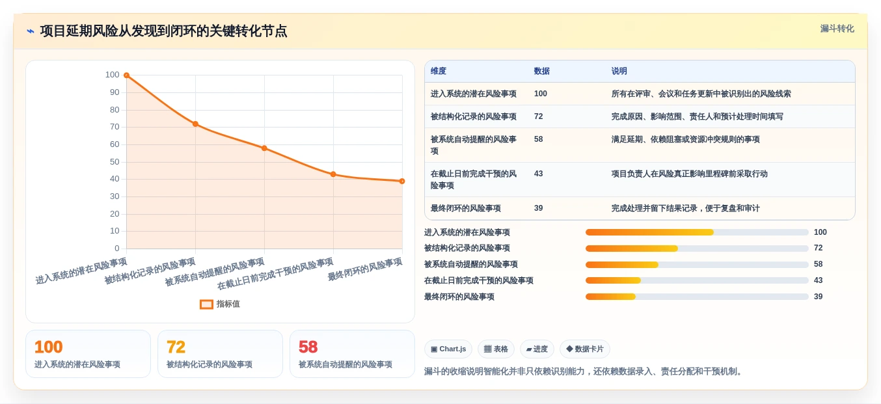
Task: Open the 100 进入系统的潜在风险事项 data card
Action: (88, 354)
